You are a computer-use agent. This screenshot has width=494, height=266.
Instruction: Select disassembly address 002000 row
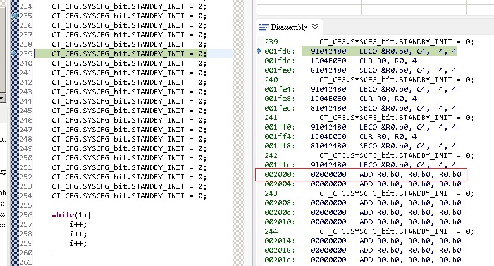(x=361, y=174)
